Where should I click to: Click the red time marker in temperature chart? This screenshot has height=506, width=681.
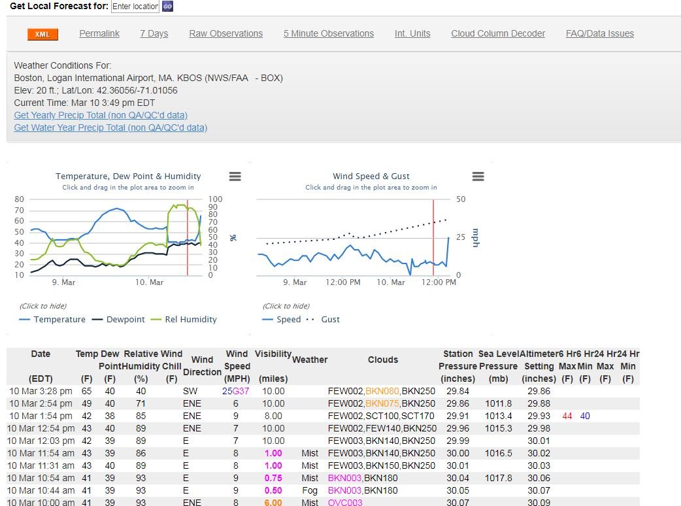click(x=187, y=237)
